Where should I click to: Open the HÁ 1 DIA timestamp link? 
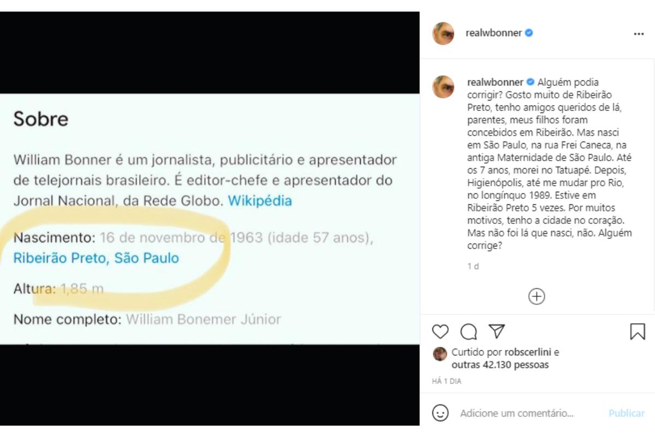pos(446,381)
